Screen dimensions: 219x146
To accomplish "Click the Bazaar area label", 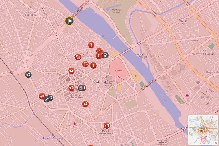I will pos(118,71).
